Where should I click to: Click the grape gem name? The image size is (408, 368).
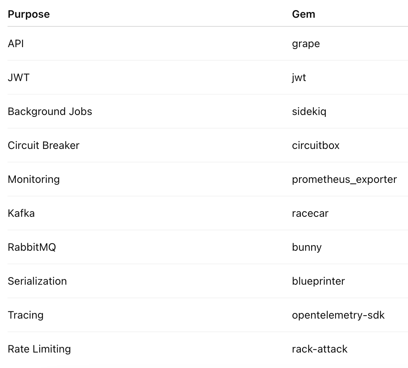pyautogui.click(x=306, y=44)
